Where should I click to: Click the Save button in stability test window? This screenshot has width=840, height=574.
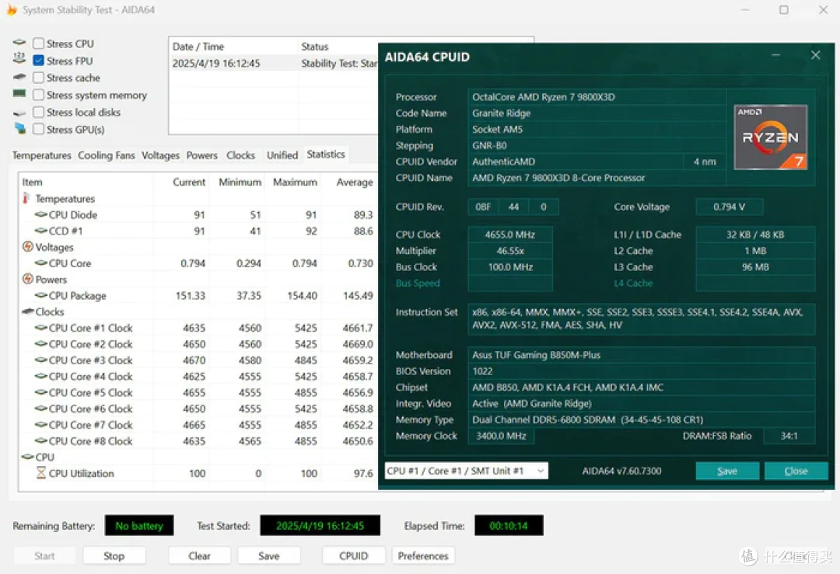pyautogui.click(x=269, y=556)
